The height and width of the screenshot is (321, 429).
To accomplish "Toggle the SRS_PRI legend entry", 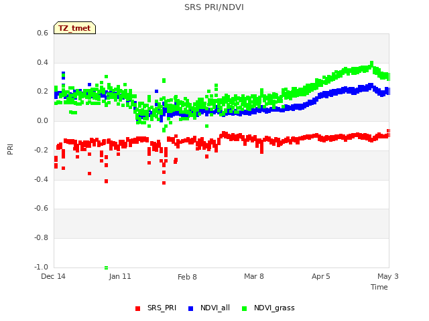I will pyautogui.click(x=156, y=308).
